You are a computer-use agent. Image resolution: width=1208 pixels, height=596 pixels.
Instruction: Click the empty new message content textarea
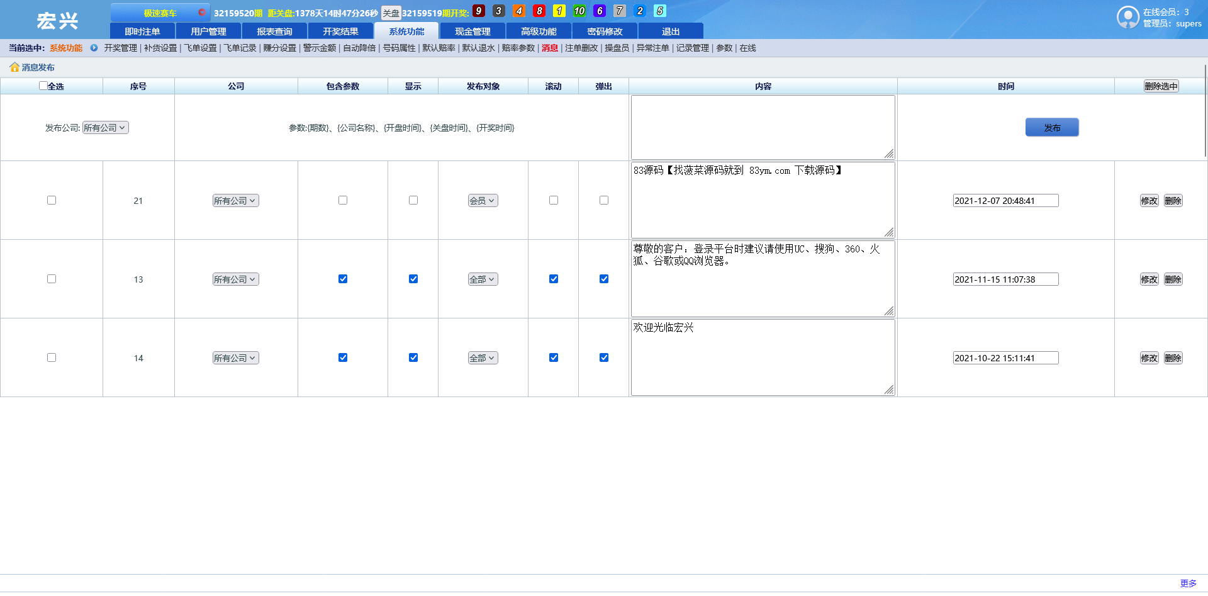[763, 127]
